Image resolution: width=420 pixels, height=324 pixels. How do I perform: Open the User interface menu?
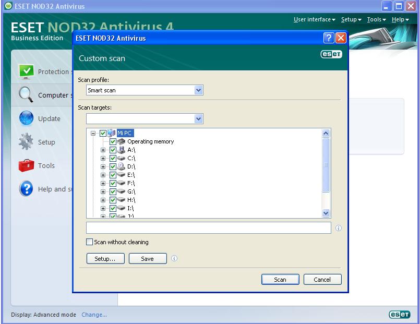pyautogui.click(x=315, y=19)
